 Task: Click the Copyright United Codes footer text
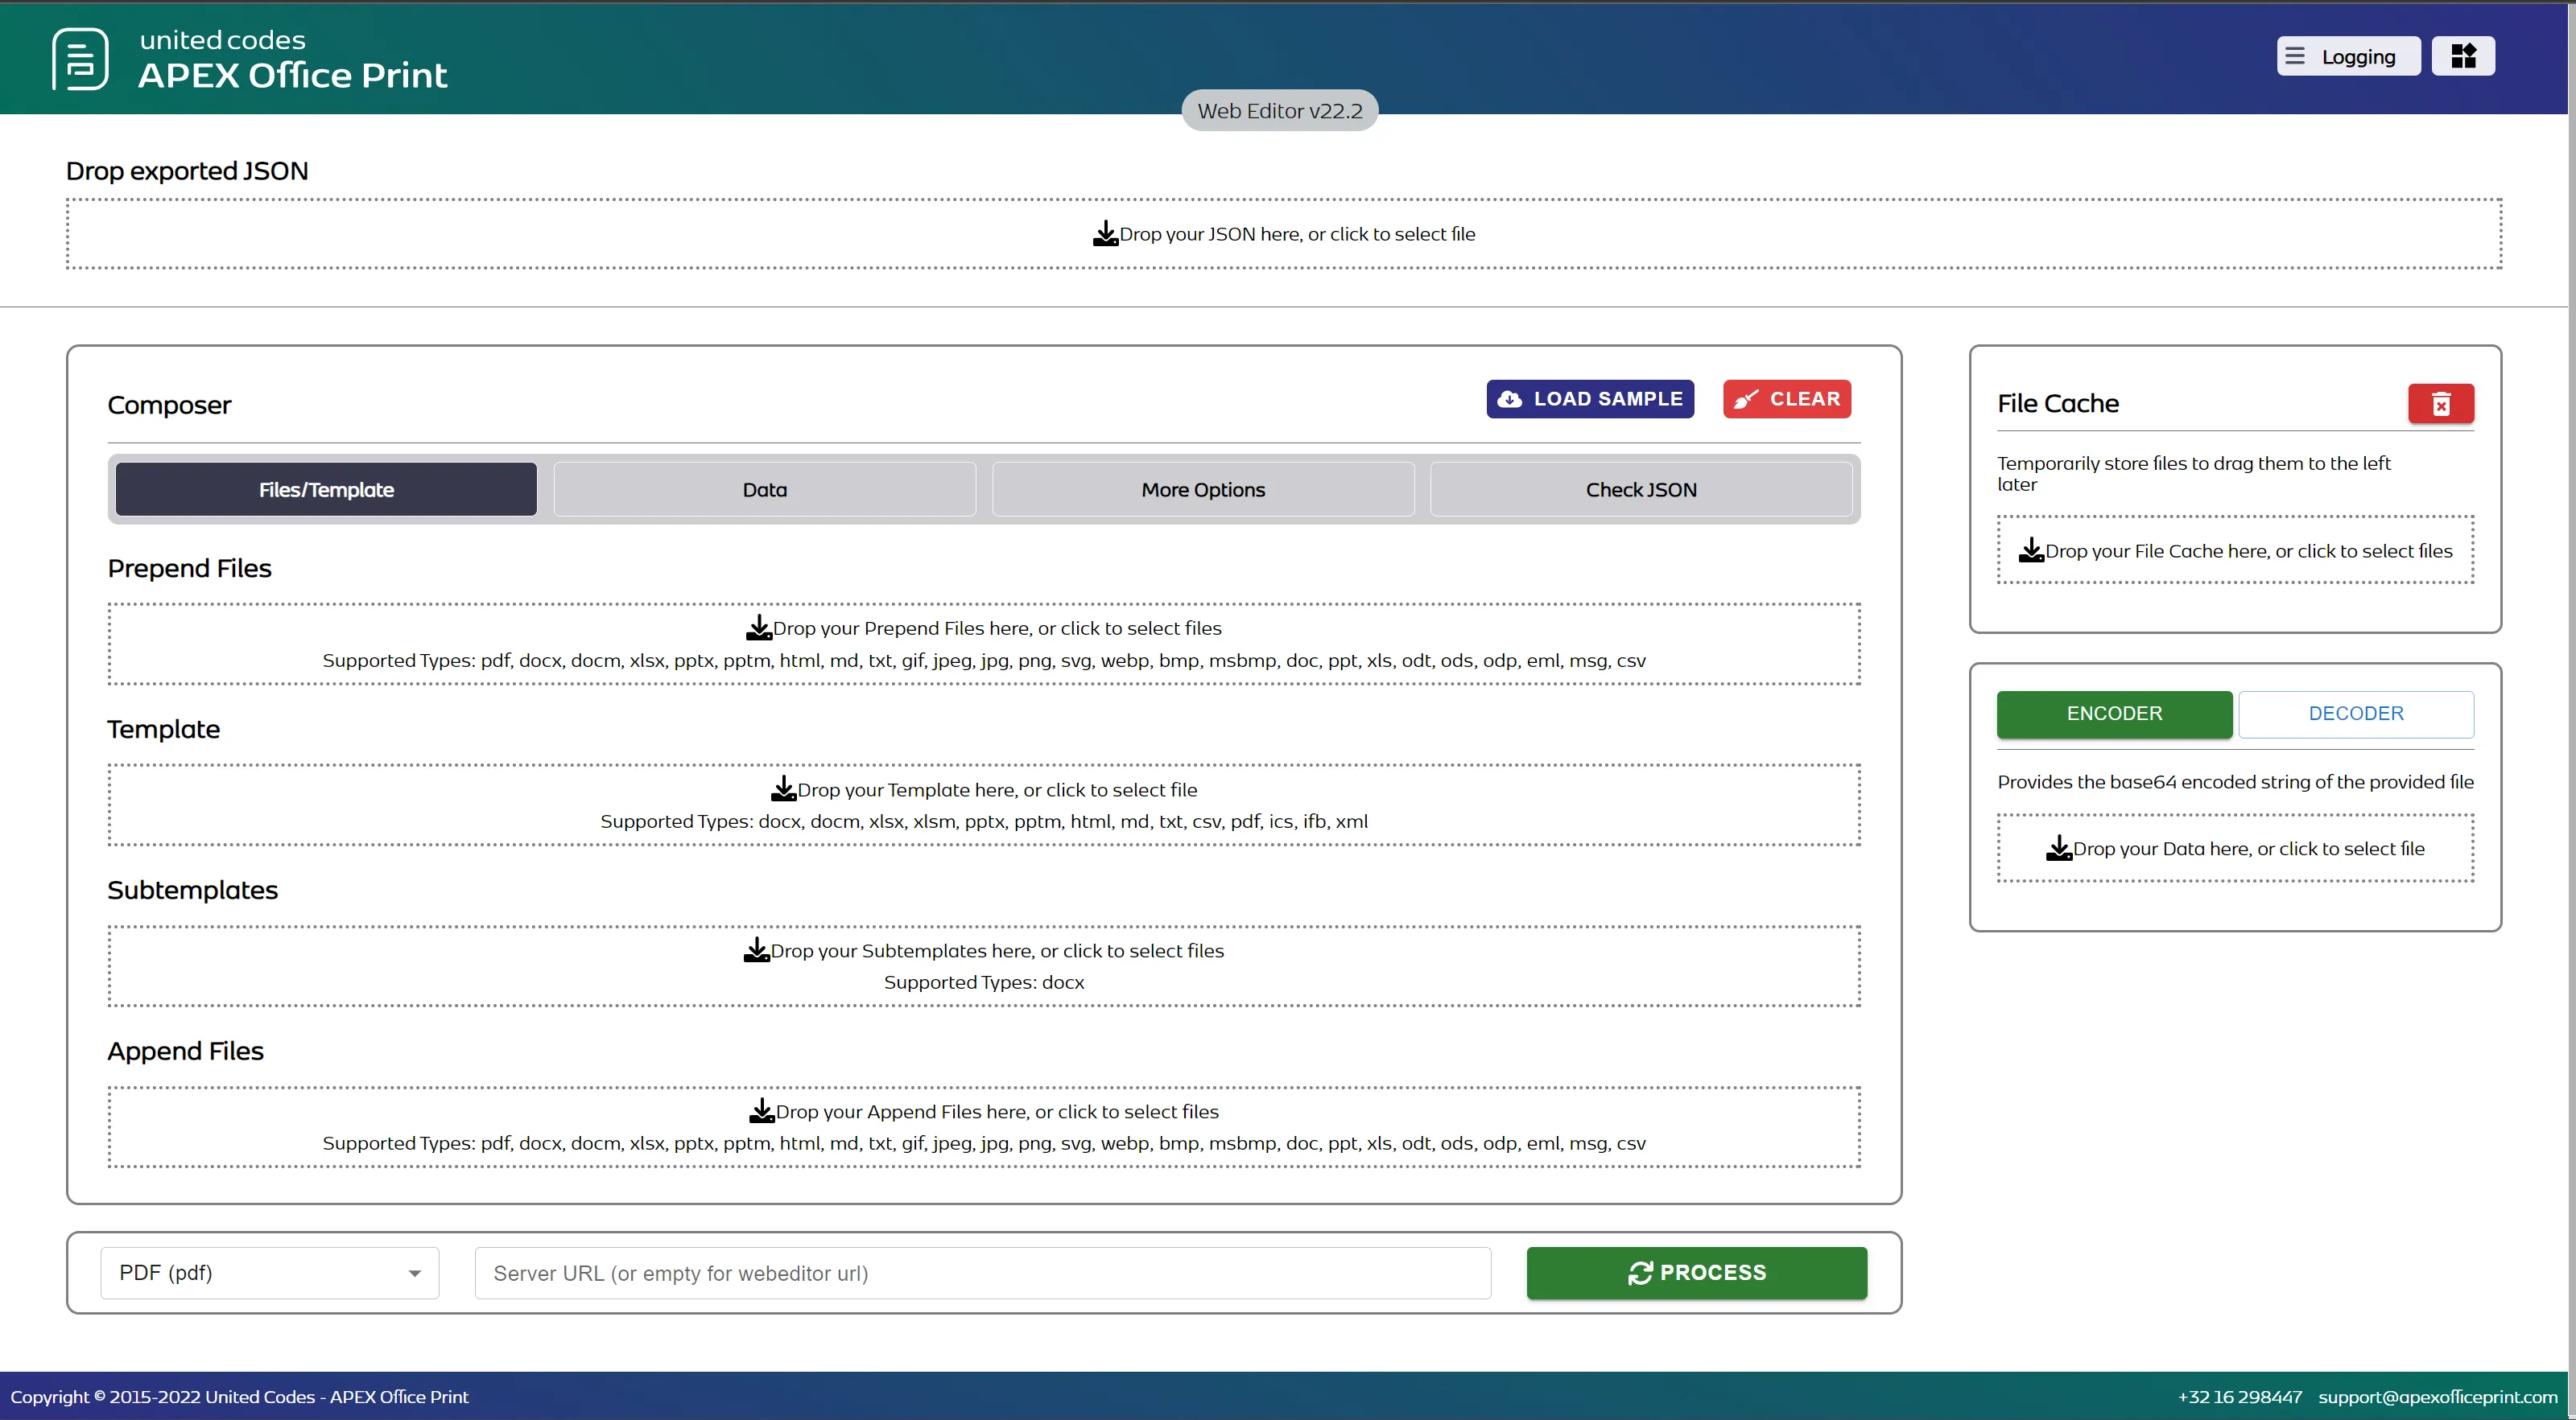click(x=239, y=1396)
